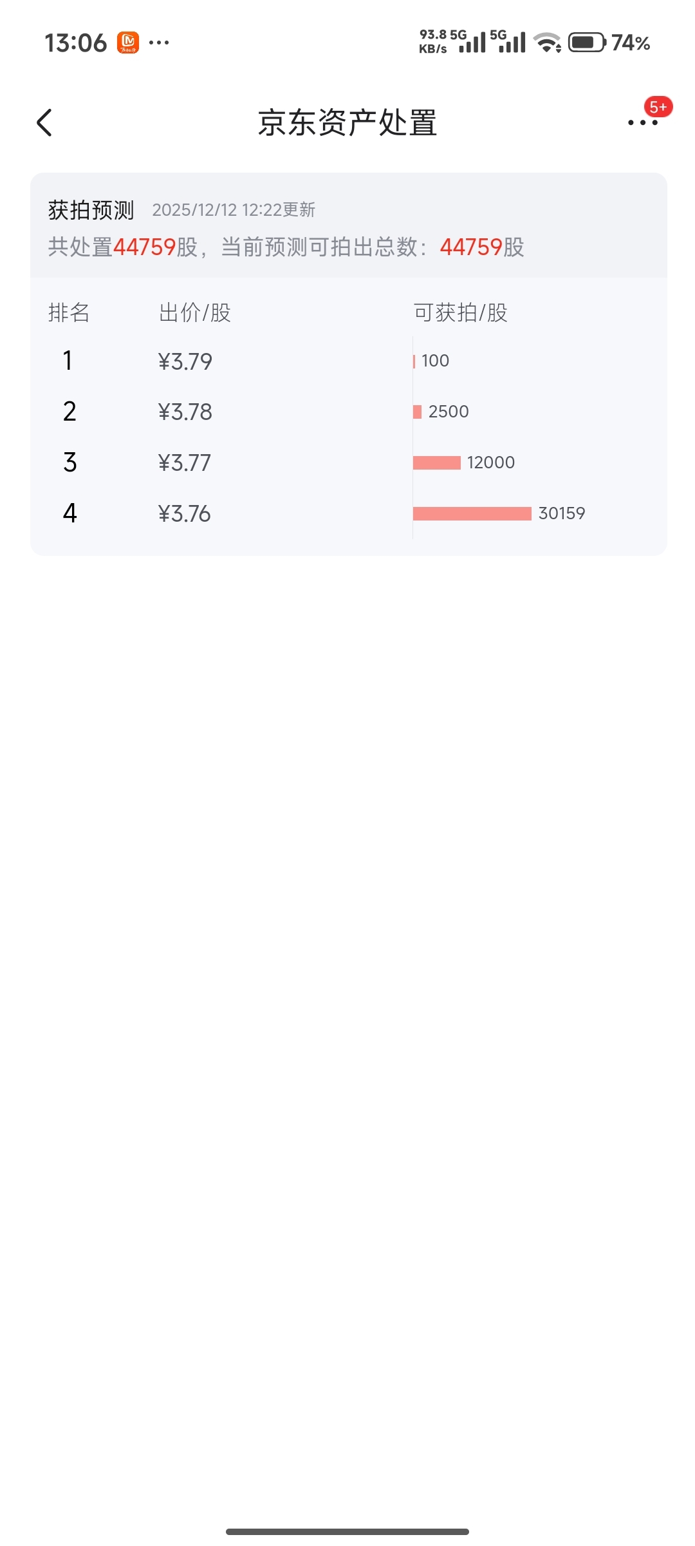Tap the back arrow icon
The height and width of the screenshot is (1546, 695).
click(44, 122)
